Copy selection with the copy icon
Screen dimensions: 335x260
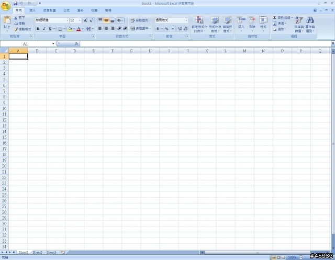click(x=19, y=24)
